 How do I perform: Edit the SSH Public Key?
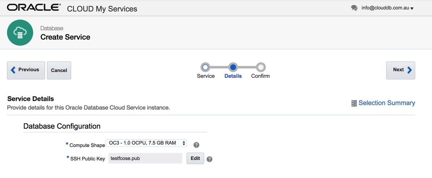[x=195, y=158]
